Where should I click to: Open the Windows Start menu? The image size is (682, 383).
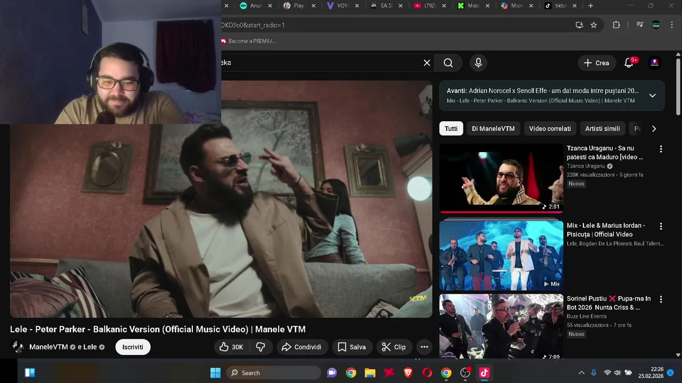[x=215, y=373]
